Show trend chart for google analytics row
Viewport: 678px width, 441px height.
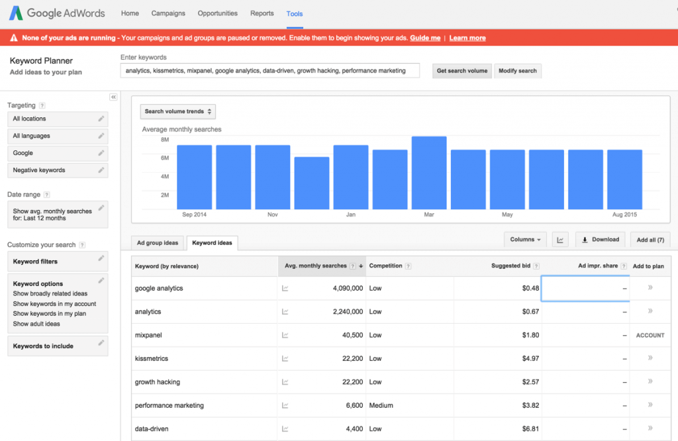[285, 289]
